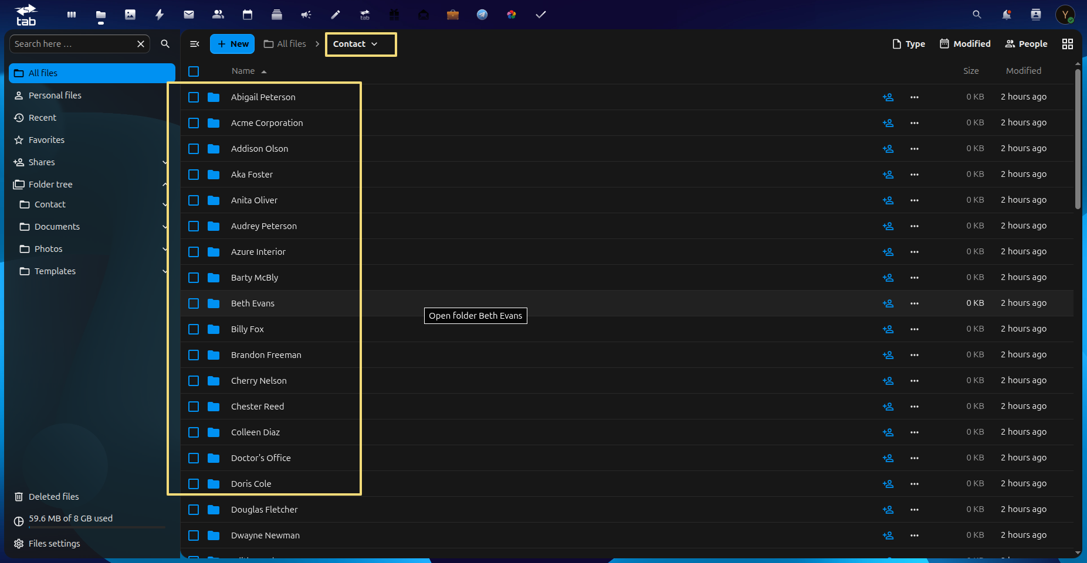Switch to grid view
Screen dimensions: 1087x563
coord(1068,44)
